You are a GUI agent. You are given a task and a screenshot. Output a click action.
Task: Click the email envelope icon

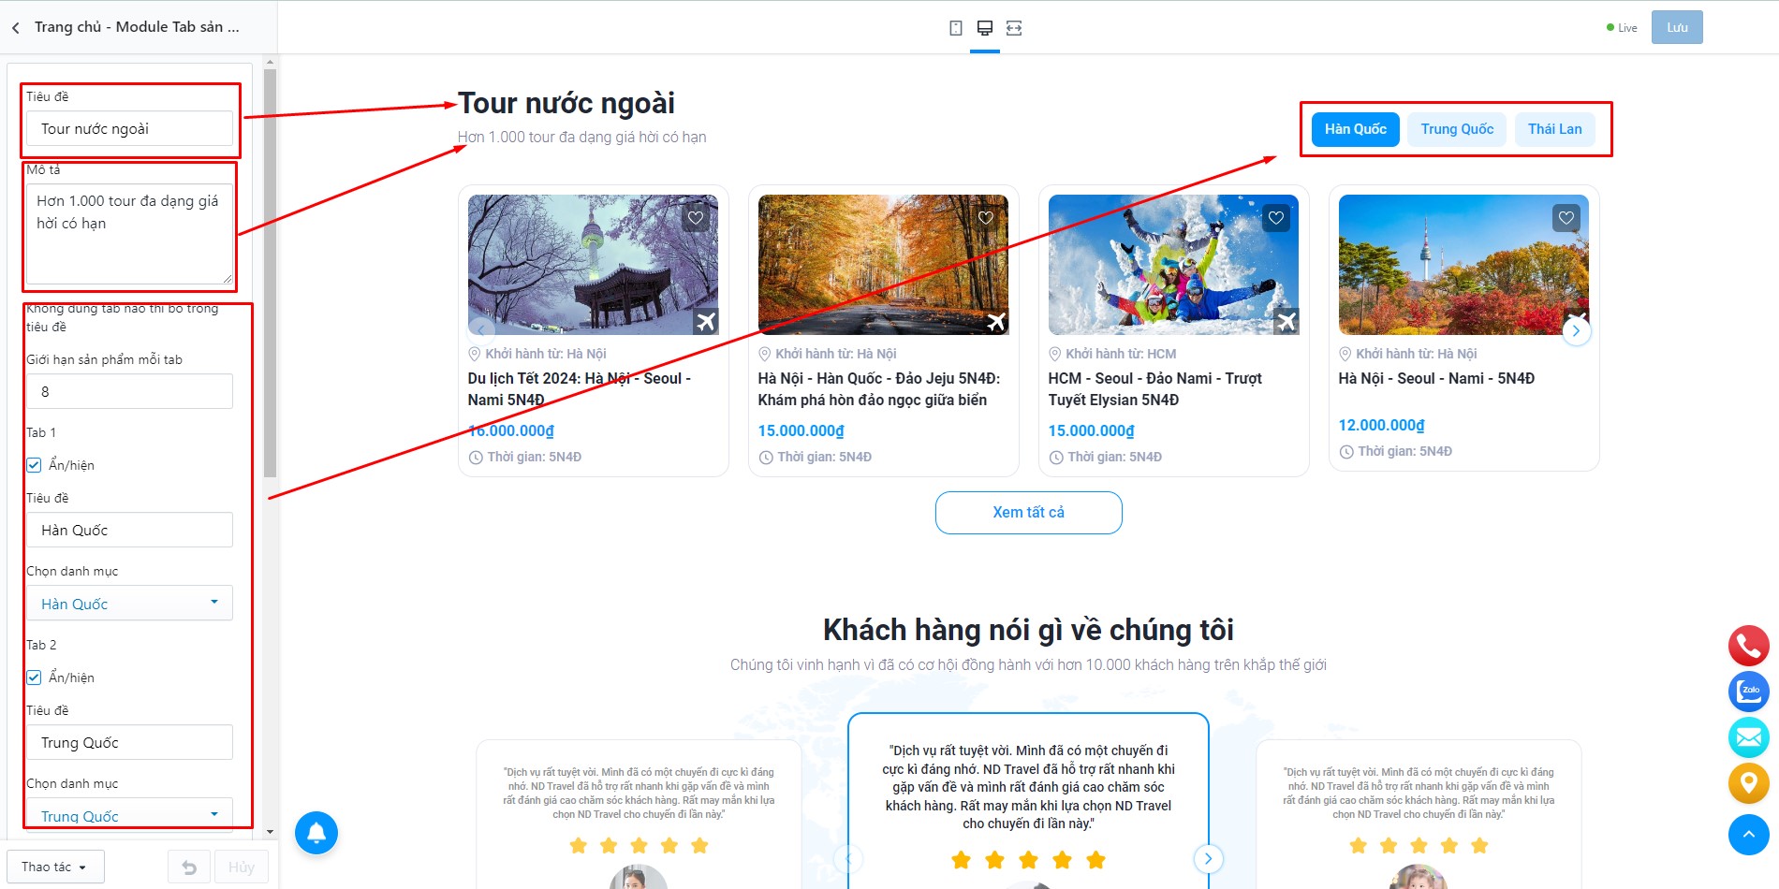(x=1749, y=737)
